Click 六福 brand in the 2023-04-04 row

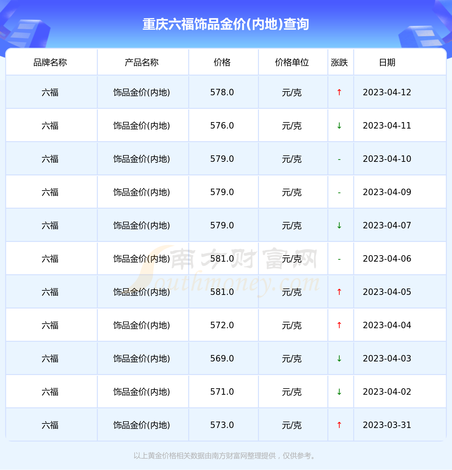[x=50, y=326]
